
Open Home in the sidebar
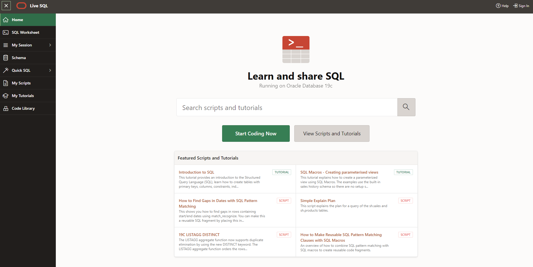point(28,20)
